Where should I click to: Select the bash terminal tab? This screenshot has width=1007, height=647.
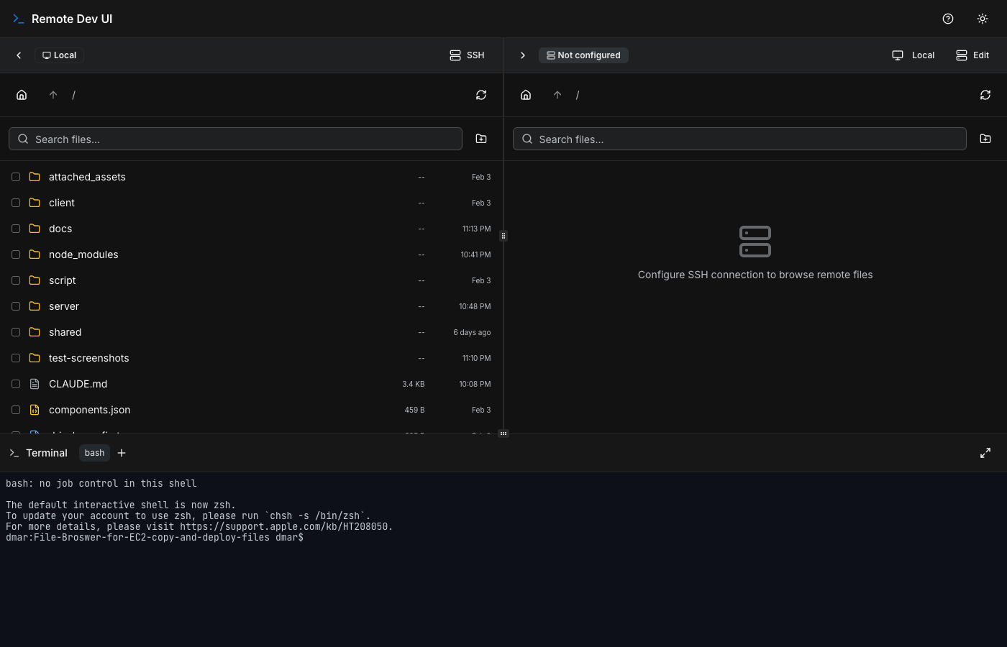tap(94, 453)
